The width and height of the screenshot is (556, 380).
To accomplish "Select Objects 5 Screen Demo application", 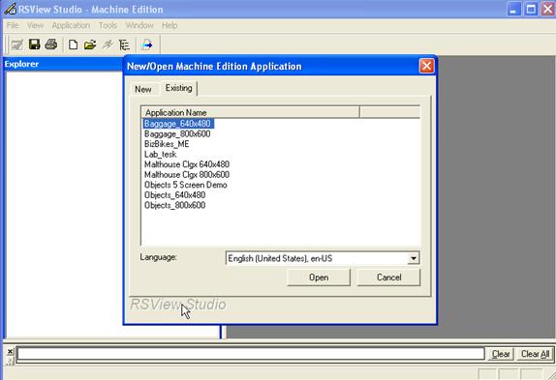I will [185, 185].
